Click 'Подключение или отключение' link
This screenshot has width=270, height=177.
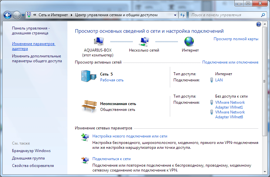230,62
